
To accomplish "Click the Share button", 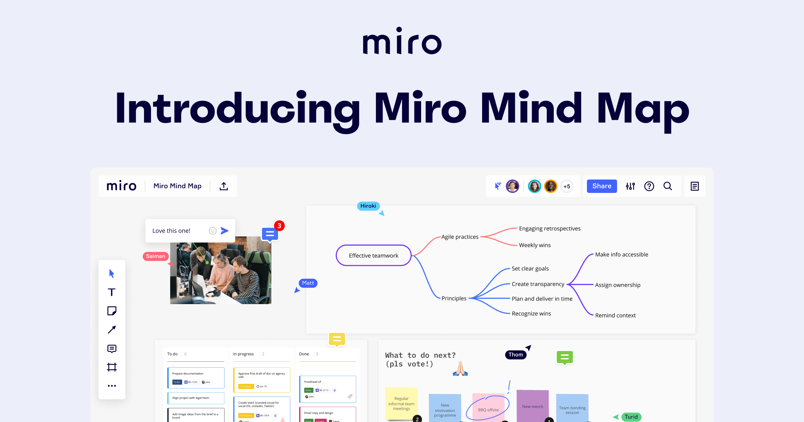I will [601, 186].
